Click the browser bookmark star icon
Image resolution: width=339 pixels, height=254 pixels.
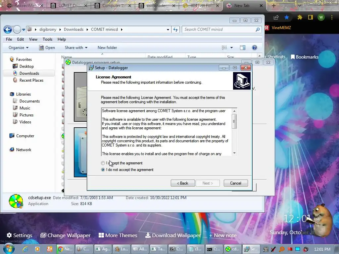(287, 18)
